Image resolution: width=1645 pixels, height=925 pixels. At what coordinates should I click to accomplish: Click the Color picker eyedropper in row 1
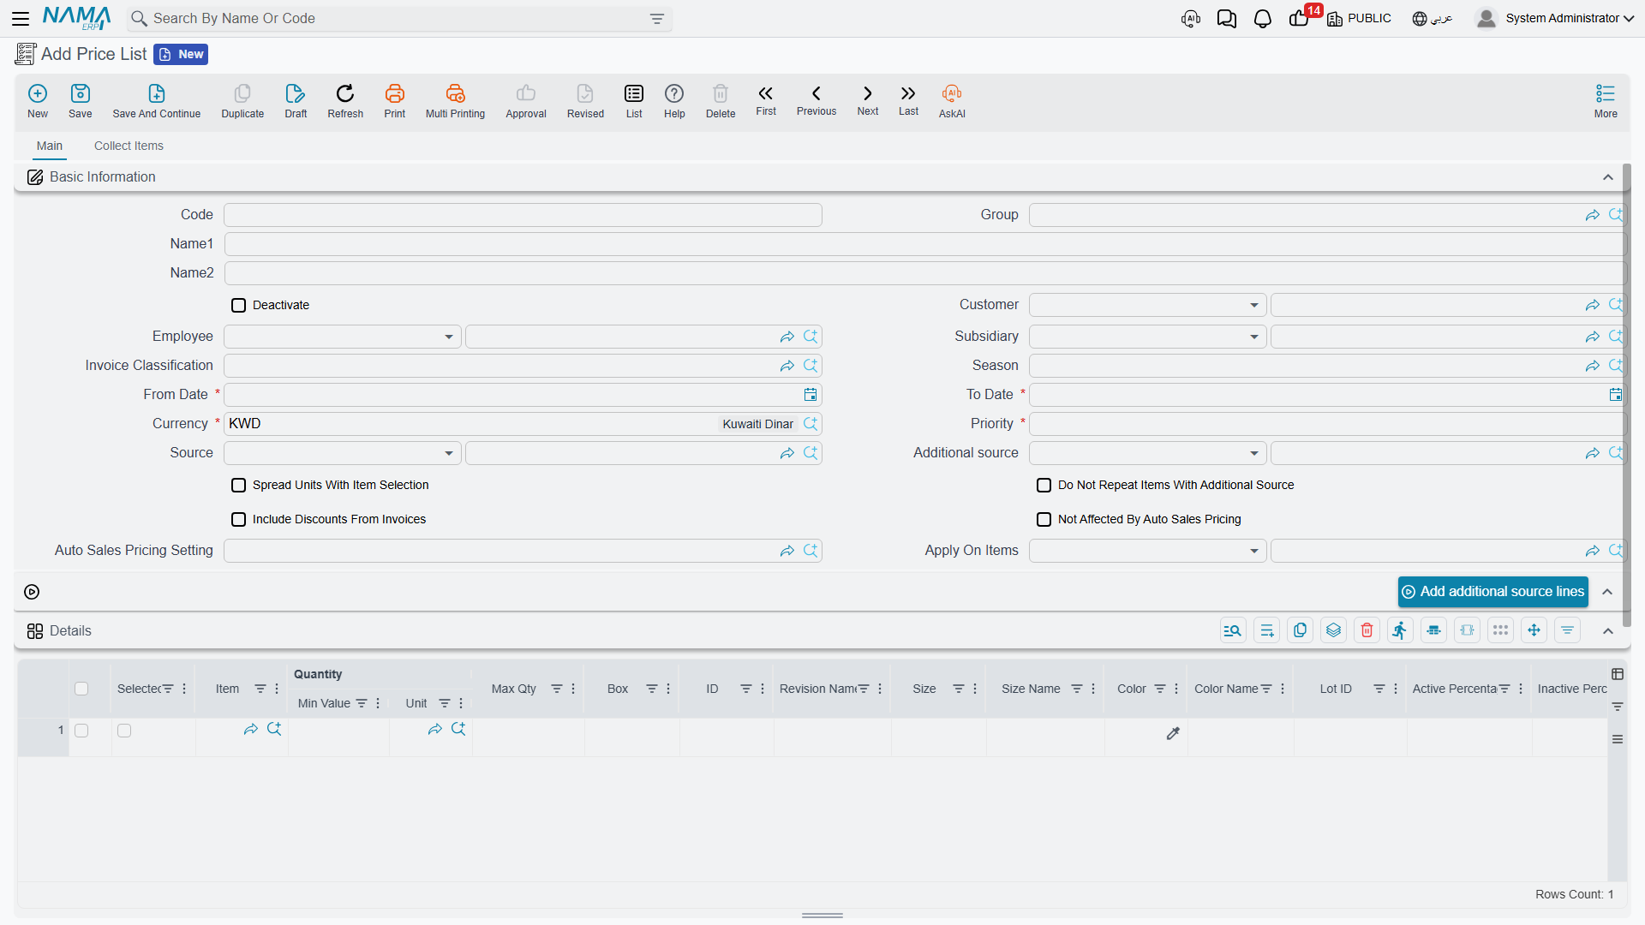click(x=1173, y=733)
